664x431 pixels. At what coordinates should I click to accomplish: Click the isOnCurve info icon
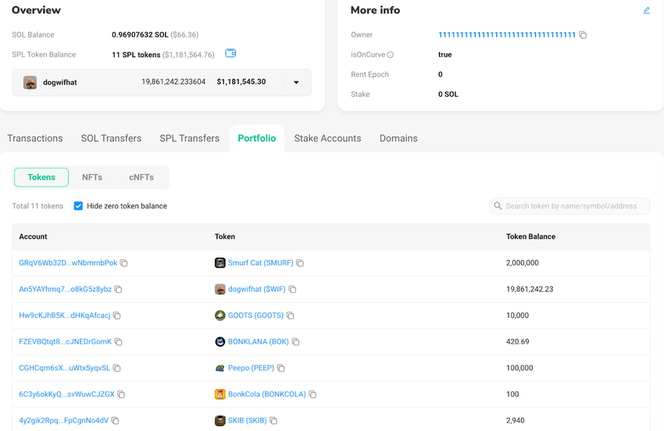point(390,55)
